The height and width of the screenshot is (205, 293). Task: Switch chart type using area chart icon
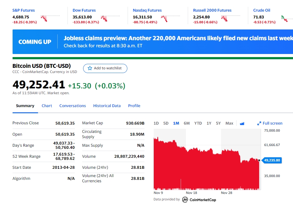point(242,123)
